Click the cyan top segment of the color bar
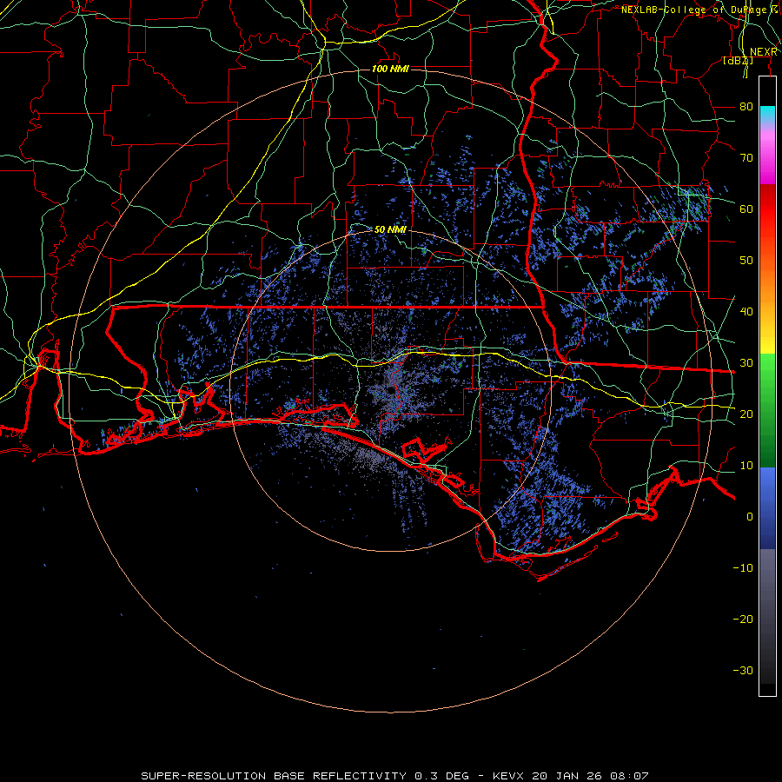Viewport: 782px width, 782px height. 767,115
